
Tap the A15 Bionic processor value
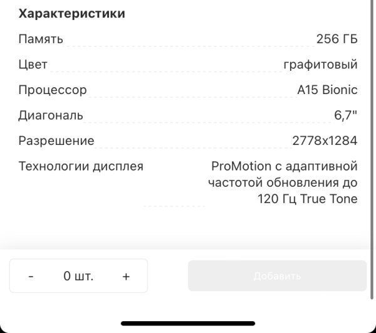[x=327, y=90]
